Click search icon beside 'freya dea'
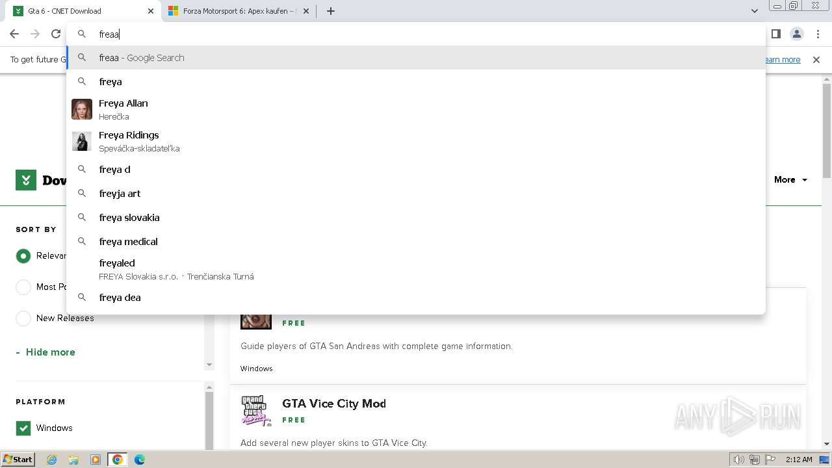The width and height of the screenshot is (832, 468). [82, 297]
